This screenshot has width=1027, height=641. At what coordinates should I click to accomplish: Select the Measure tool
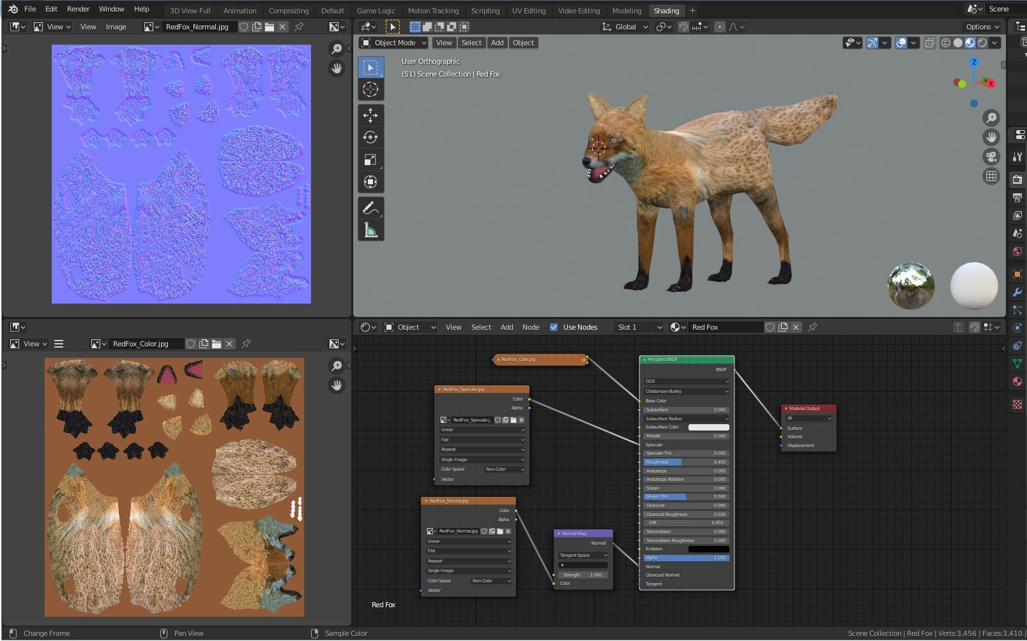pos(371,228)
